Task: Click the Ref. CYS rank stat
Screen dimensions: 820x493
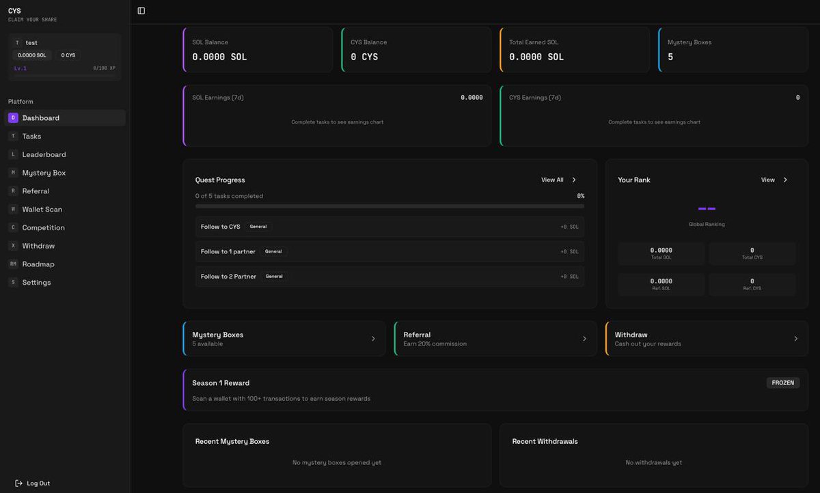Action: [x=752, y=284]
